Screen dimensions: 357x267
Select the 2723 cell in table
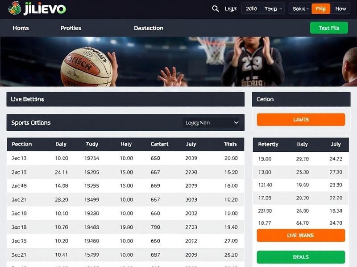pyautogui.click(x=191, y=227)
